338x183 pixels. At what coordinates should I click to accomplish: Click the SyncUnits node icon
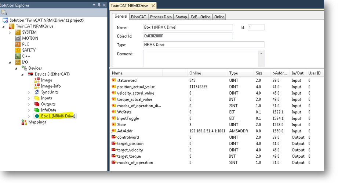[37, 92]
